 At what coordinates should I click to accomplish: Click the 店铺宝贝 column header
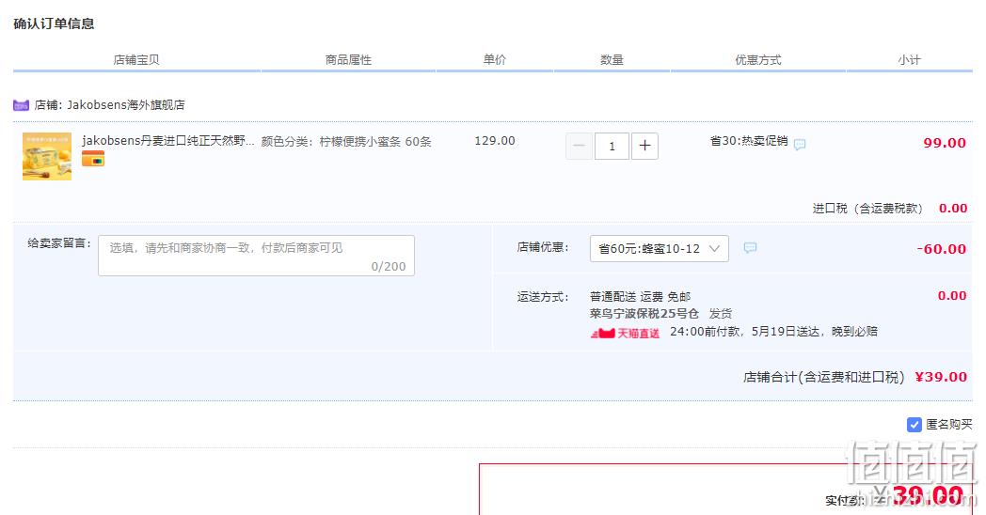[136, 59]
